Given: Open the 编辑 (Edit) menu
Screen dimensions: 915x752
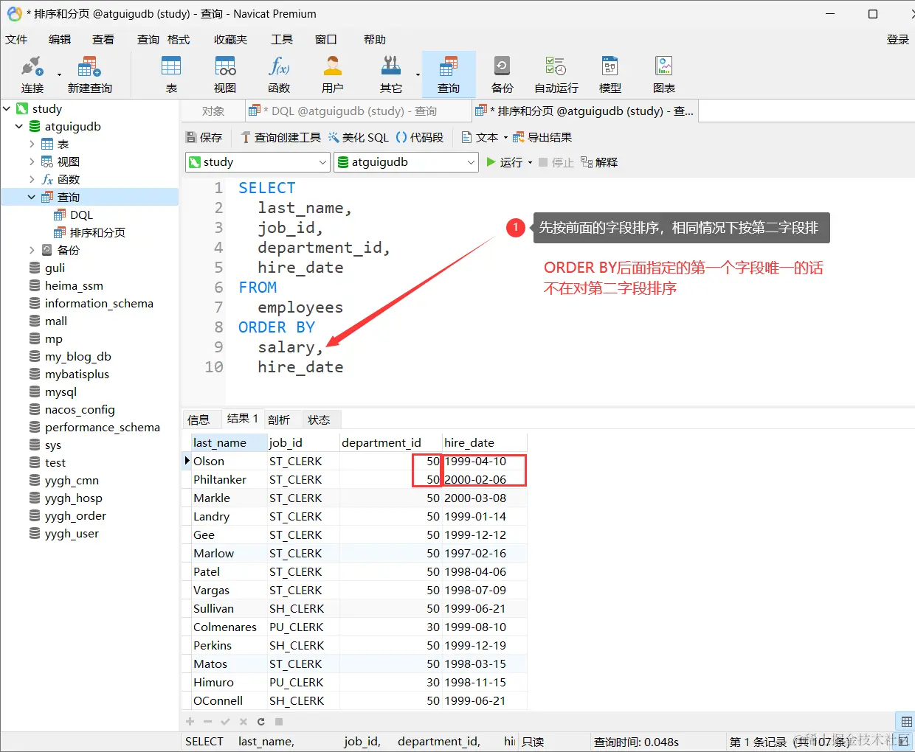Looking at the screenshot, I should [60, 40].
